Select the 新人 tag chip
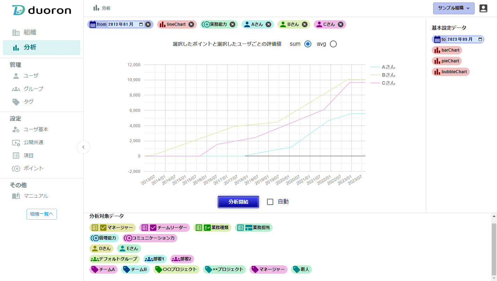The height and width of the screenshot is (281, 497). tap(302, 269)
